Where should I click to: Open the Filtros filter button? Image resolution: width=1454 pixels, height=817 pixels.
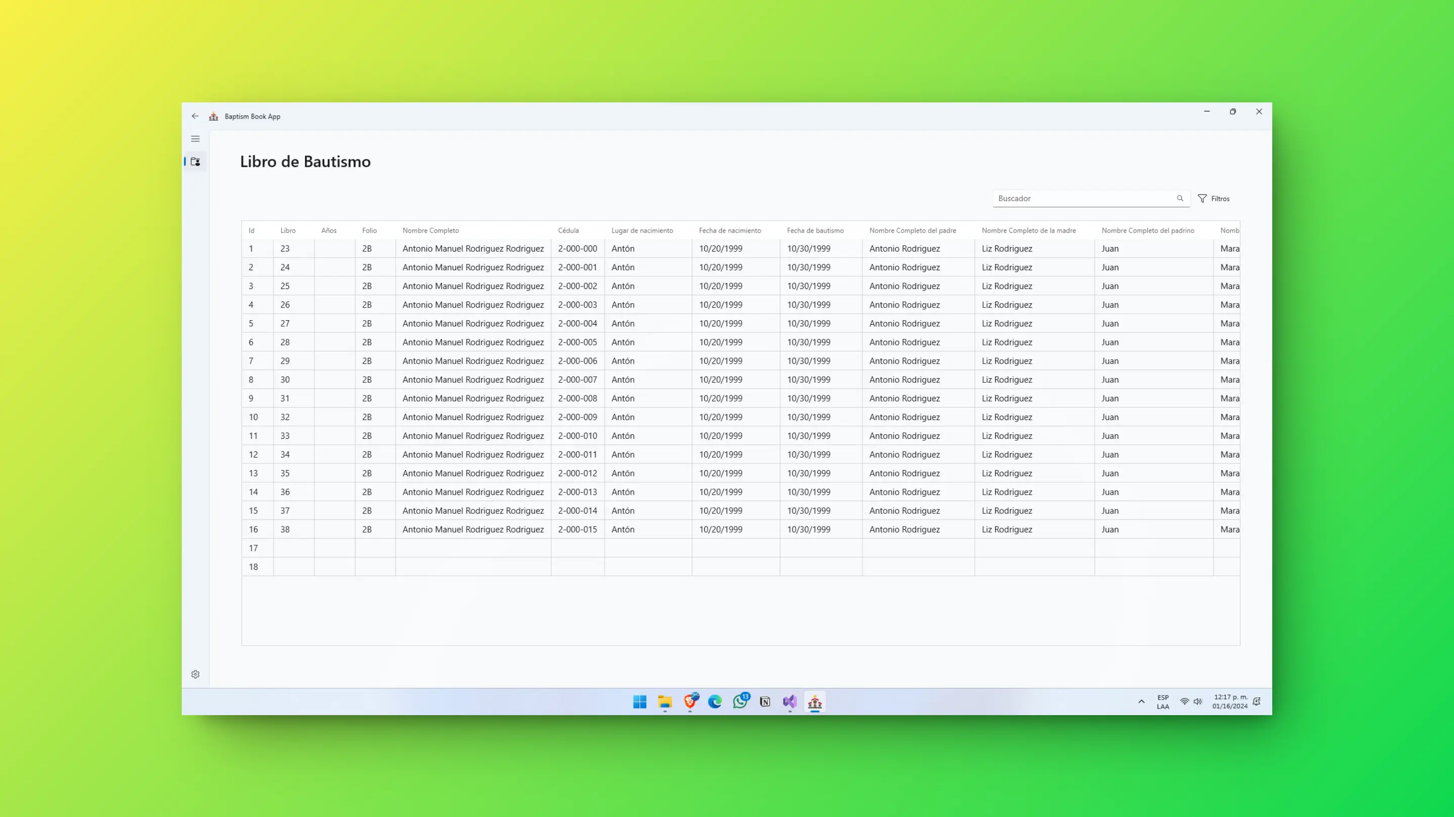coord(1214,199)
